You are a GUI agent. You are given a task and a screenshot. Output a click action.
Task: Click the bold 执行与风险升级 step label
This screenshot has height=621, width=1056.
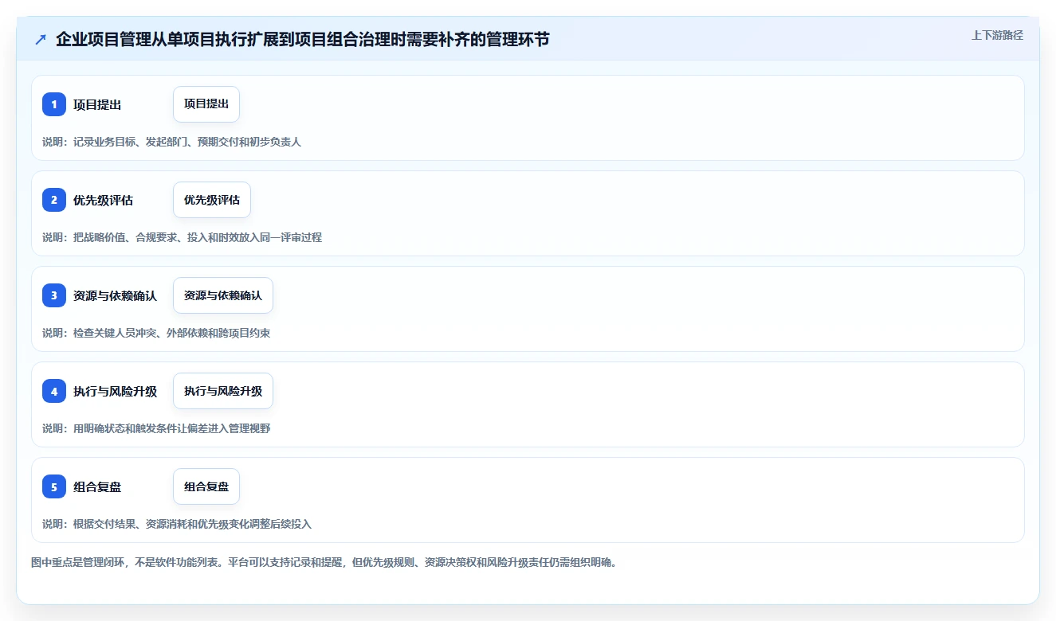[x=115, y=391]
